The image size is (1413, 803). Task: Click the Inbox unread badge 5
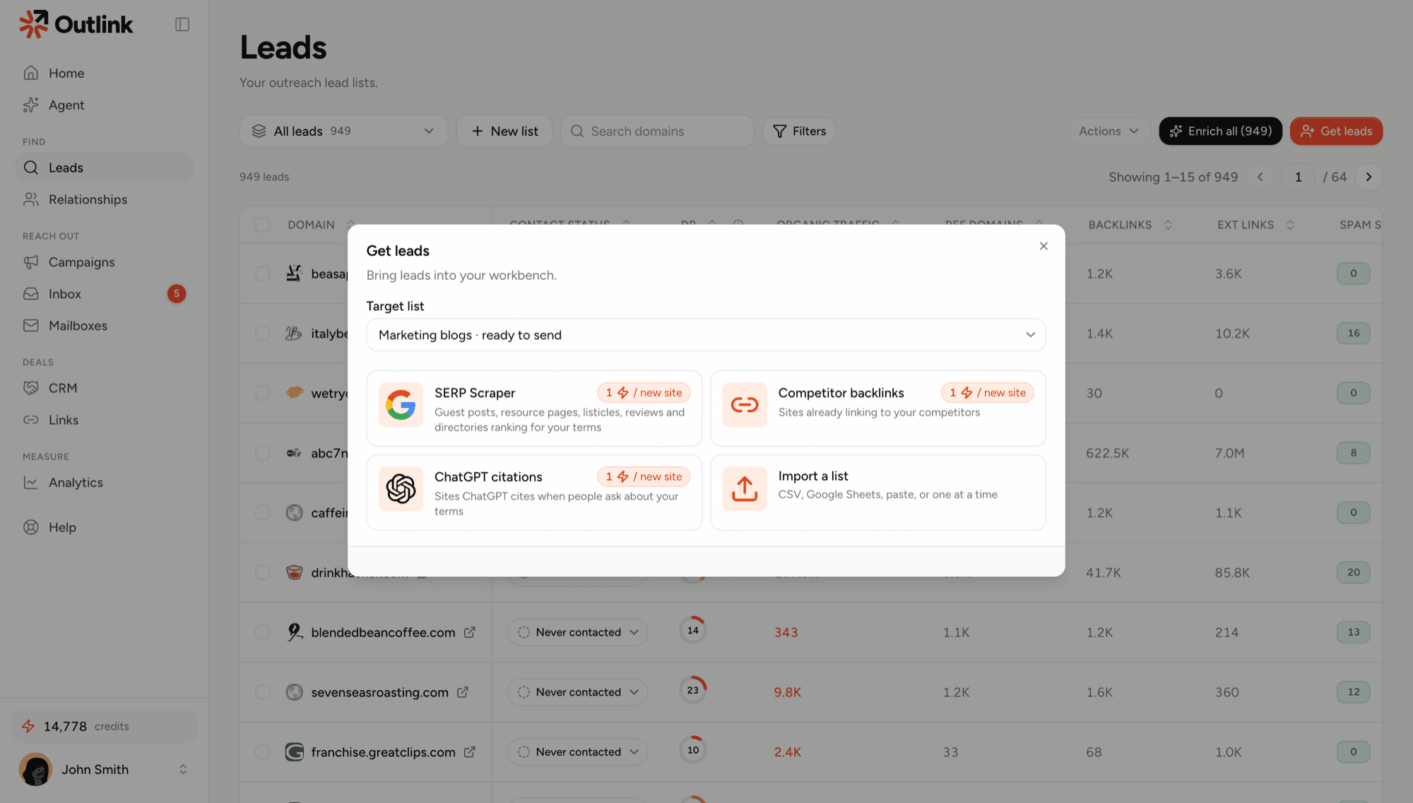tap(177, 293)
